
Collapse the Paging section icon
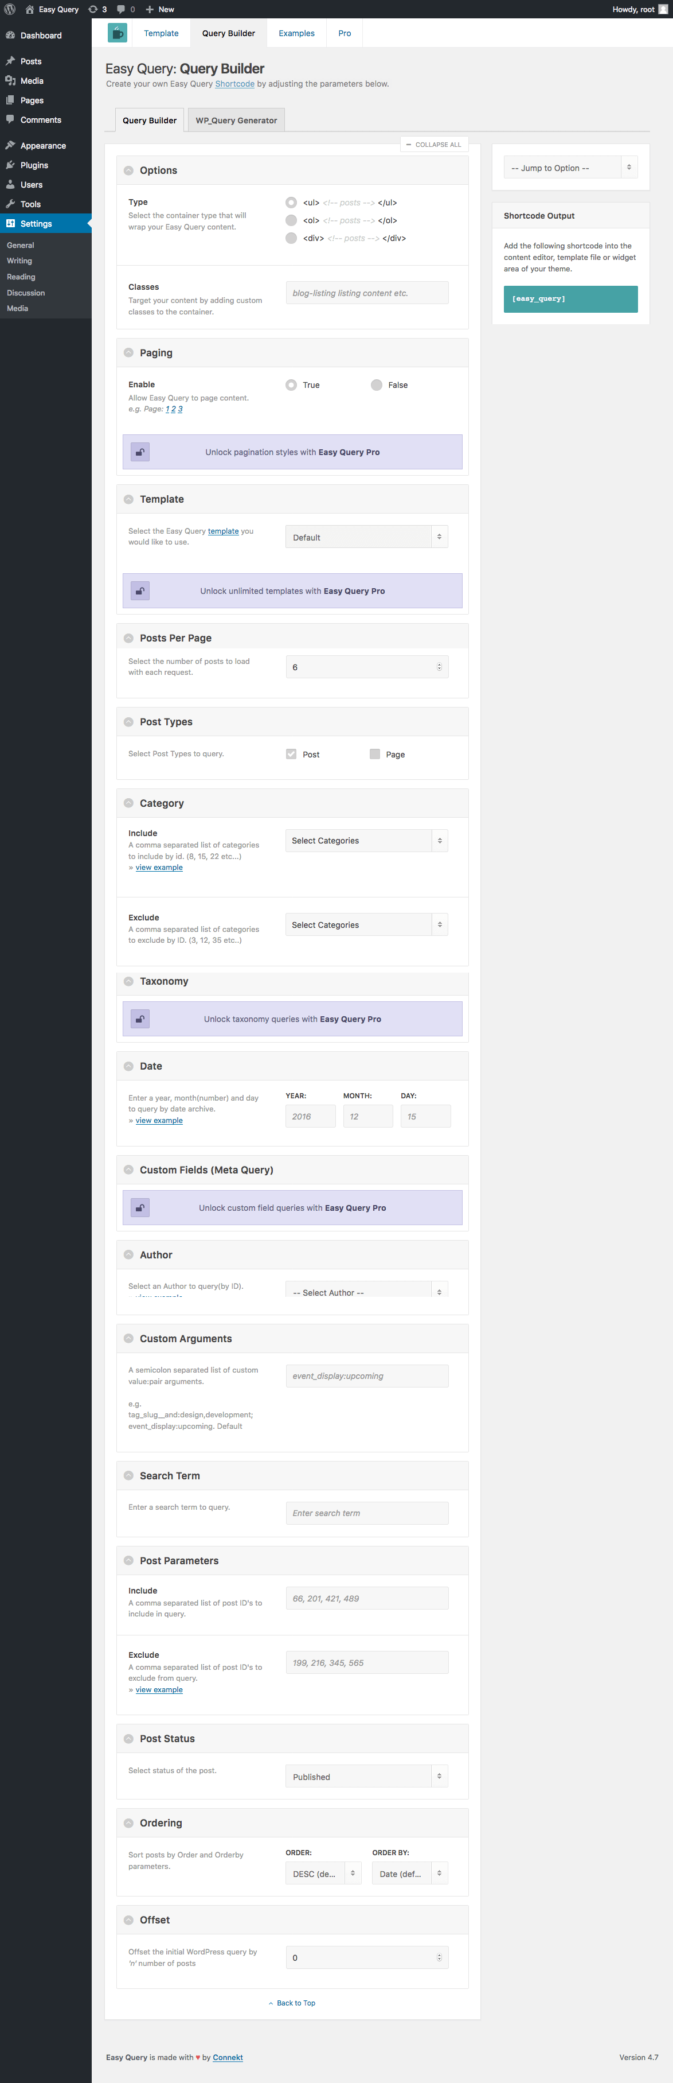click(x=128, y=352)
